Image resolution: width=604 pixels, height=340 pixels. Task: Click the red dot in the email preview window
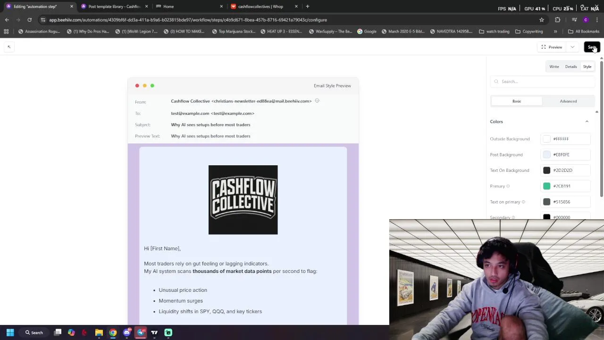[x=137, y=85]
